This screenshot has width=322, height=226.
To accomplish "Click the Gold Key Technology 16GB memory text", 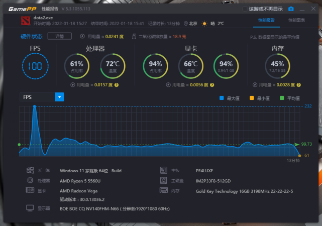I will coord(244,191).
